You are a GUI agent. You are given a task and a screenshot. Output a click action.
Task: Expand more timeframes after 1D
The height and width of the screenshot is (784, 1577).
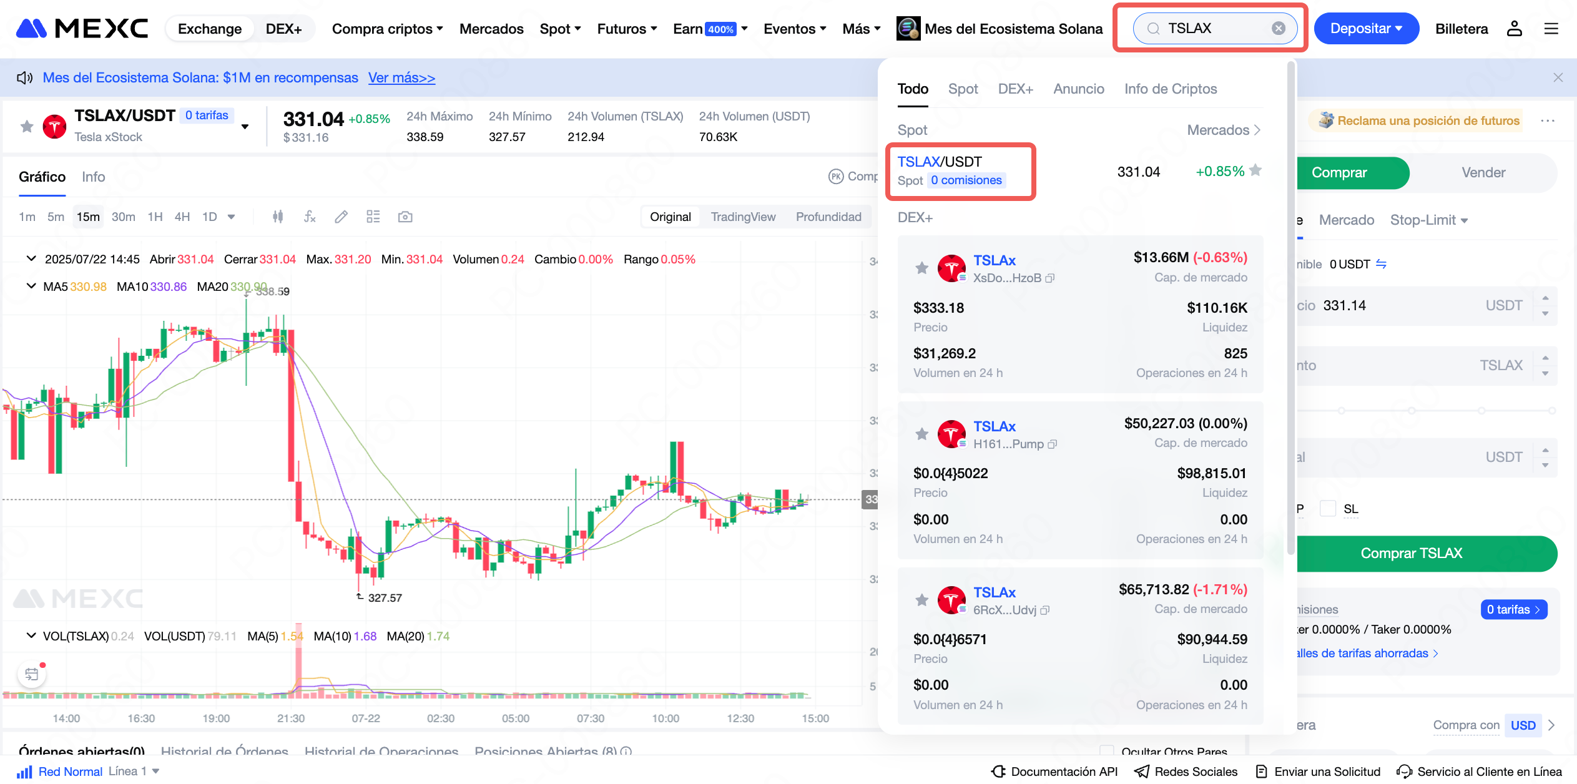click(x=231, y=217)
